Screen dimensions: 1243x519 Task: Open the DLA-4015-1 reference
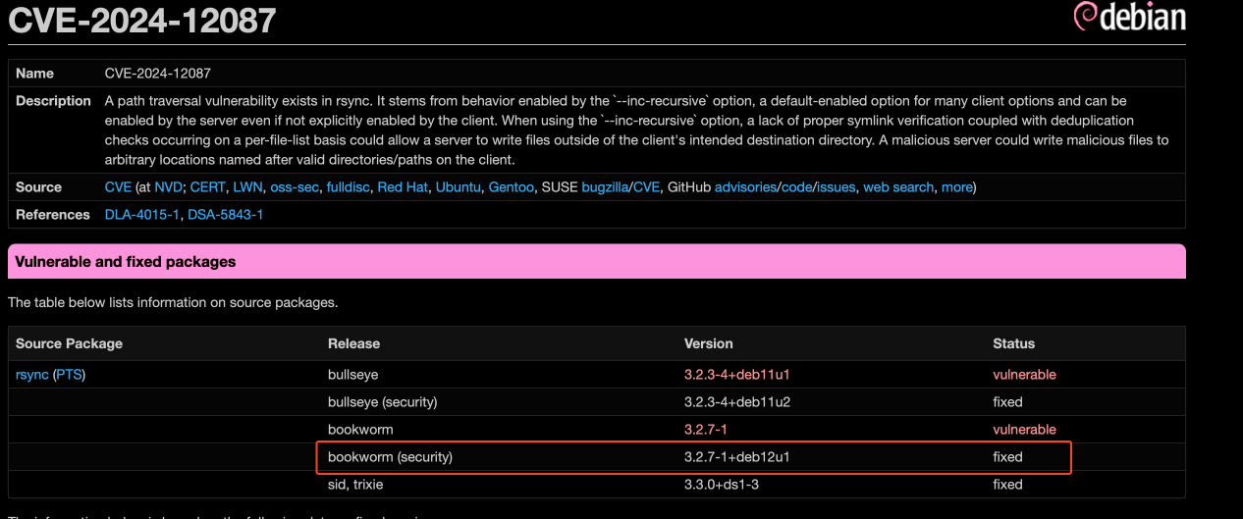[142, 215]
